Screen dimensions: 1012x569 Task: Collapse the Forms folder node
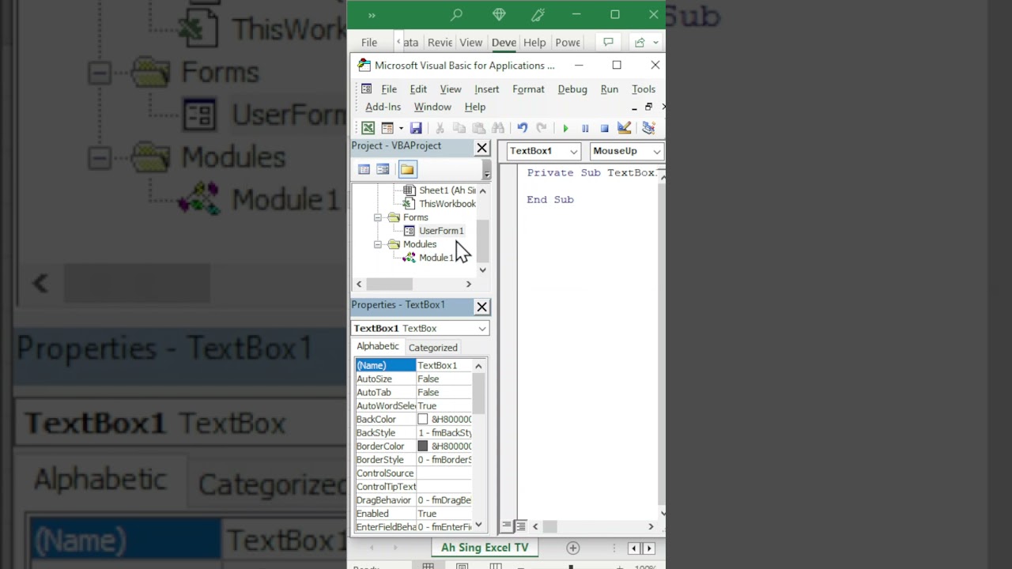point(378,217)
